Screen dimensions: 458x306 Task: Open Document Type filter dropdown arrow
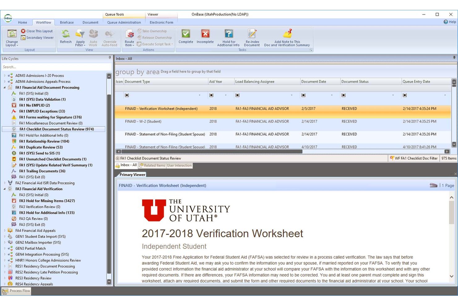pyautogui.click(x=200, y=95)
